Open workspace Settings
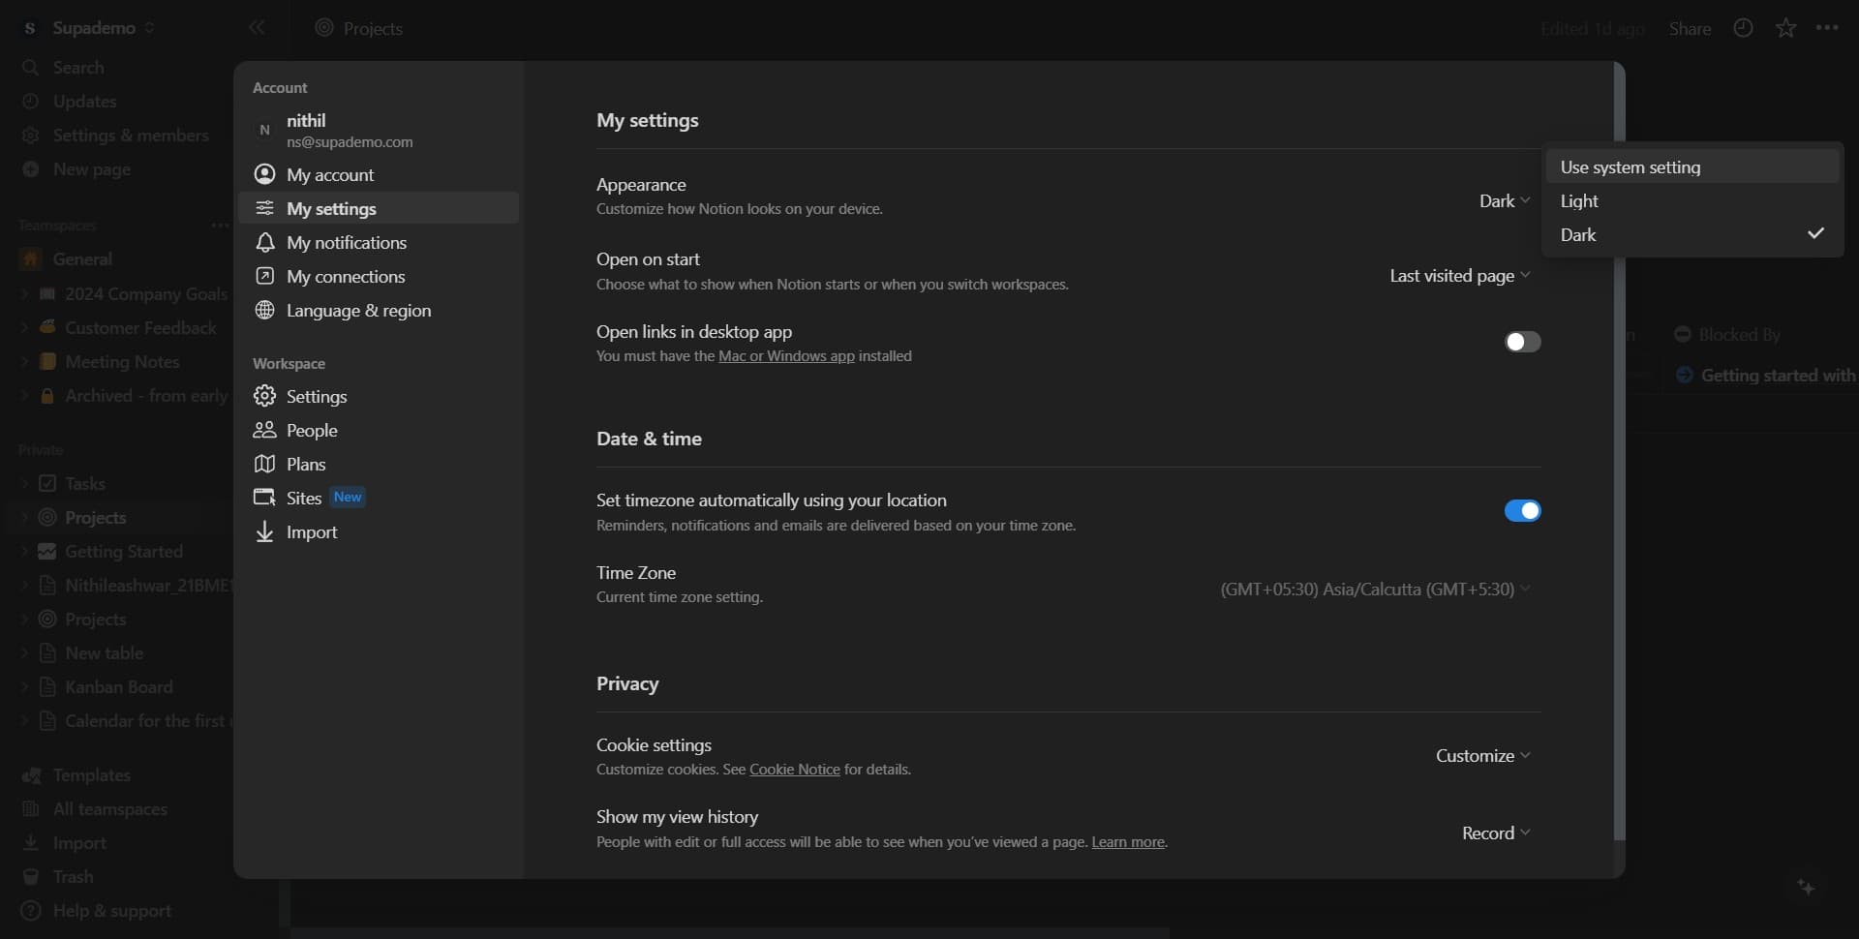The height and width of the screenshot is (939, 1859). tap(317, 396)
